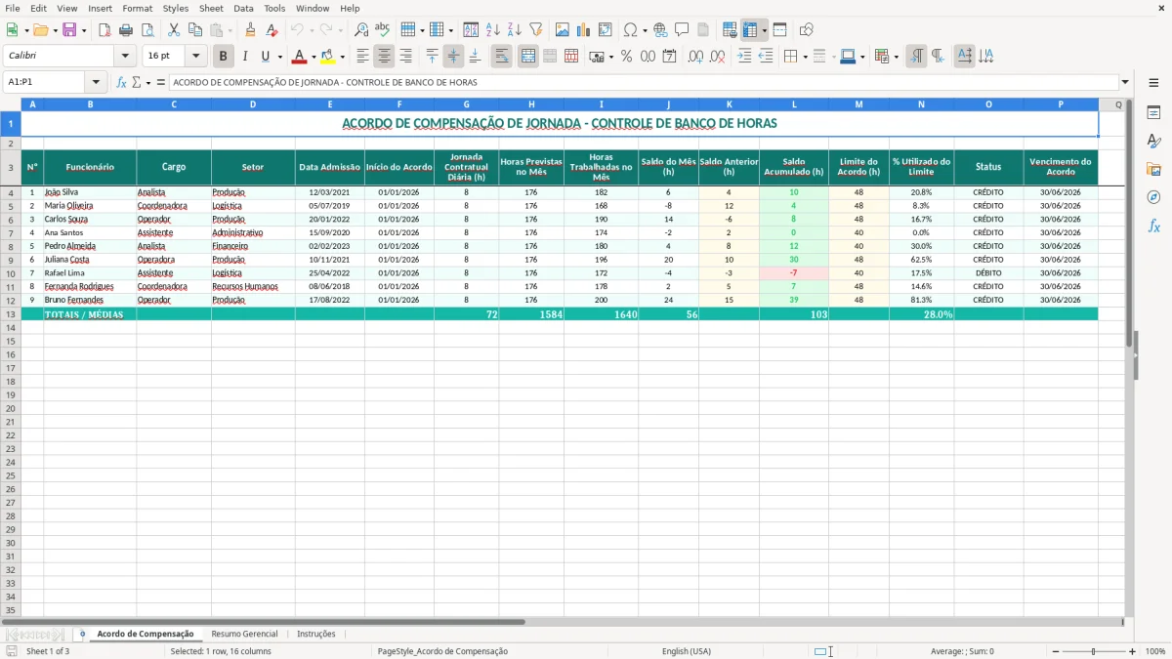
Task: Click English (USA) language in status bar
Action: [x=687, y=651]
